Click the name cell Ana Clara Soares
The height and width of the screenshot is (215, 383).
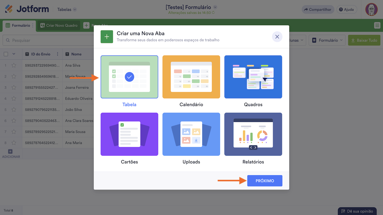[78, 121]
